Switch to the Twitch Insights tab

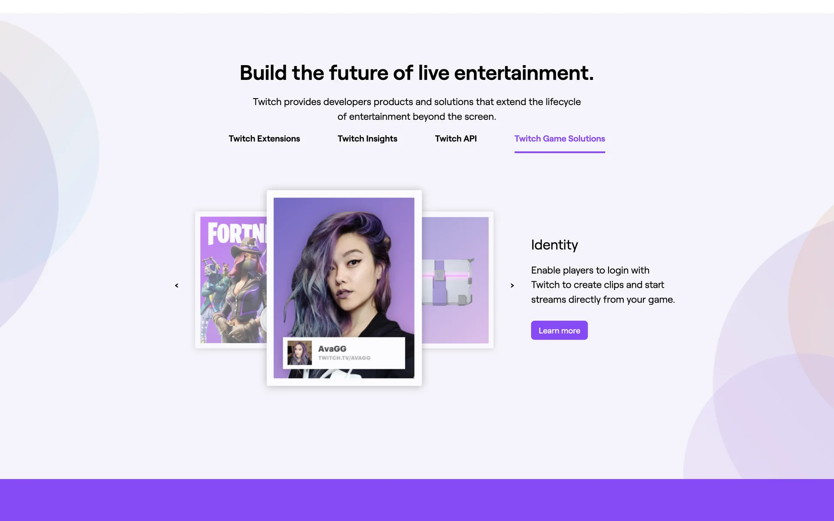click(x=367, y=138)
